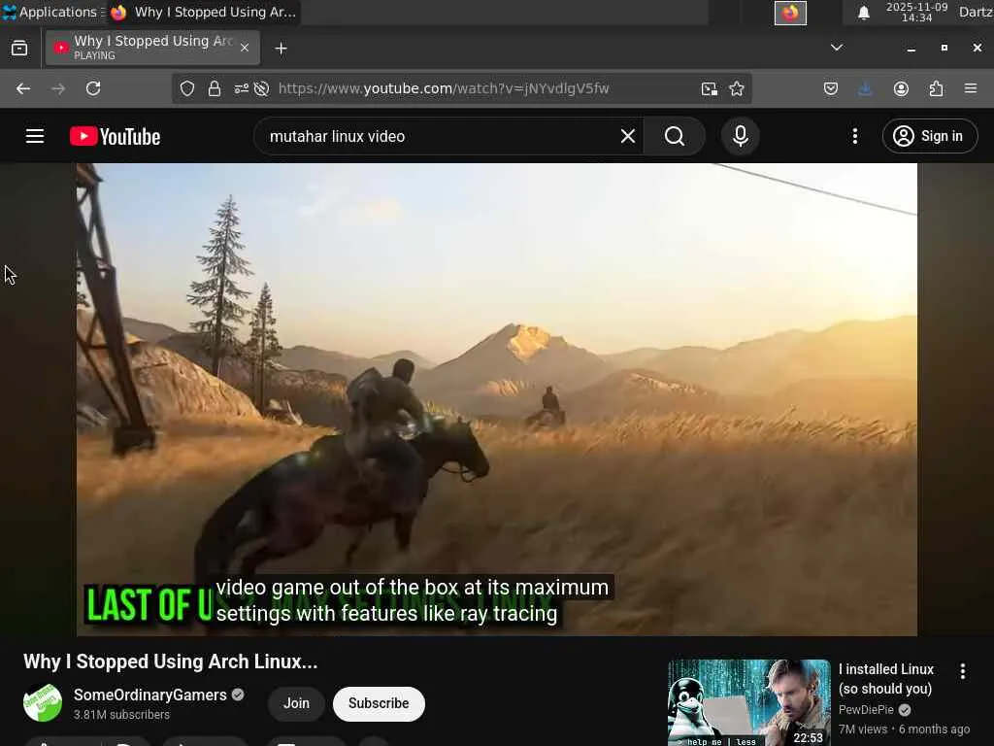
Task: Open the extensions puzzle-piece menu
Action: [x=936, y=88]
